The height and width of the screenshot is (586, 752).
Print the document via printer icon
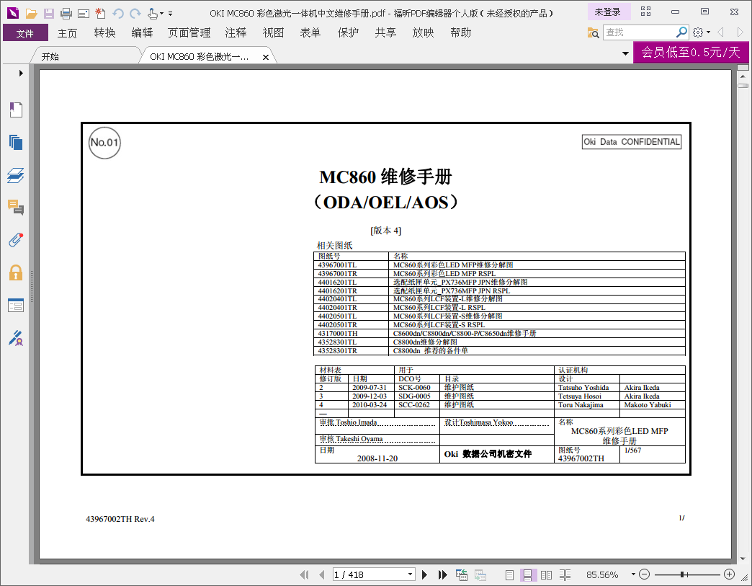[66, 14]
